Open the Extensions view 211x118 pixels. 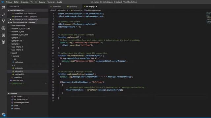click(x=3, y=35)
